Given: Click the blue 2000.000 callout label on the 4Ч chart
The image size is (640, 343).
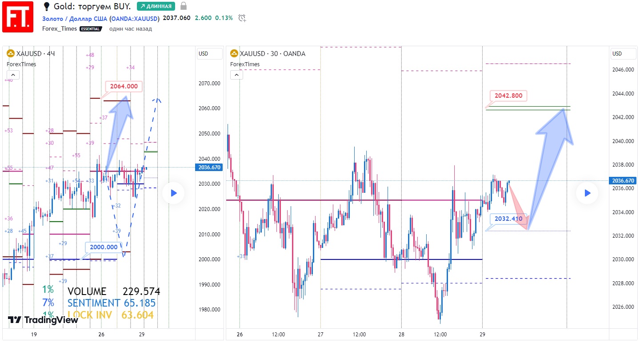Looking at the screenshot, I should click(104, 247).
